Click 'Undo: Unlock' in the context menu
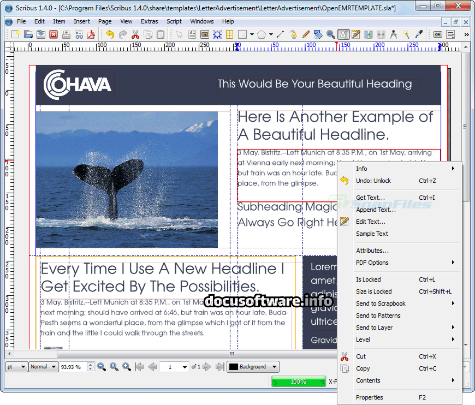The height and width of the screenshot is (405, 475). tap(373, 181)
